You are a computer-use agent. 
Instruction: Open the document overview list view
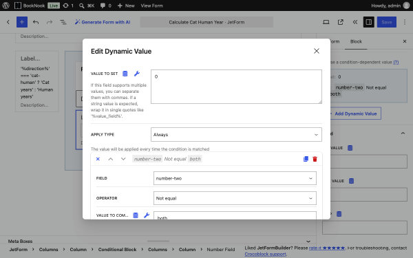pyautogui.click(x=63, y=22)
